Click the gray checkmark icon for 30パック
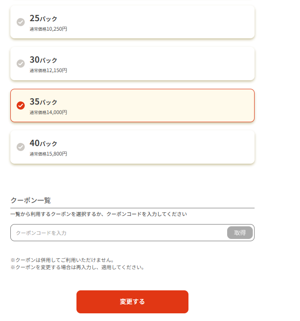This screenshot has height=321, width=300. pos(21,64)
